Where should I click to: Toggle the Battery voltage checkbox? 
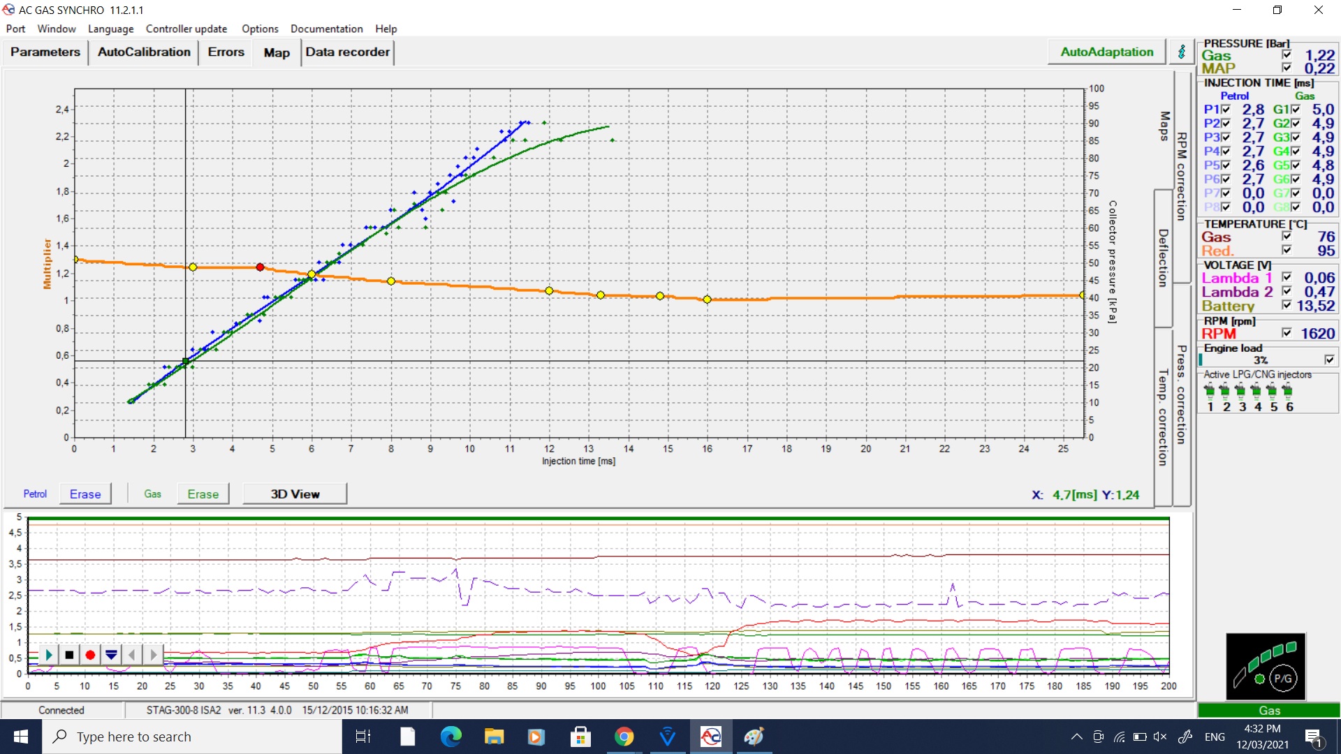click(x=1287, y=306)
